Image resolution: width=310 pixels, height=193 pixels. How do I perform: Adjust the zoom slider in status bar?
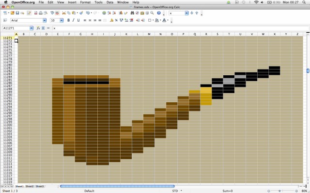click(285, 191)
